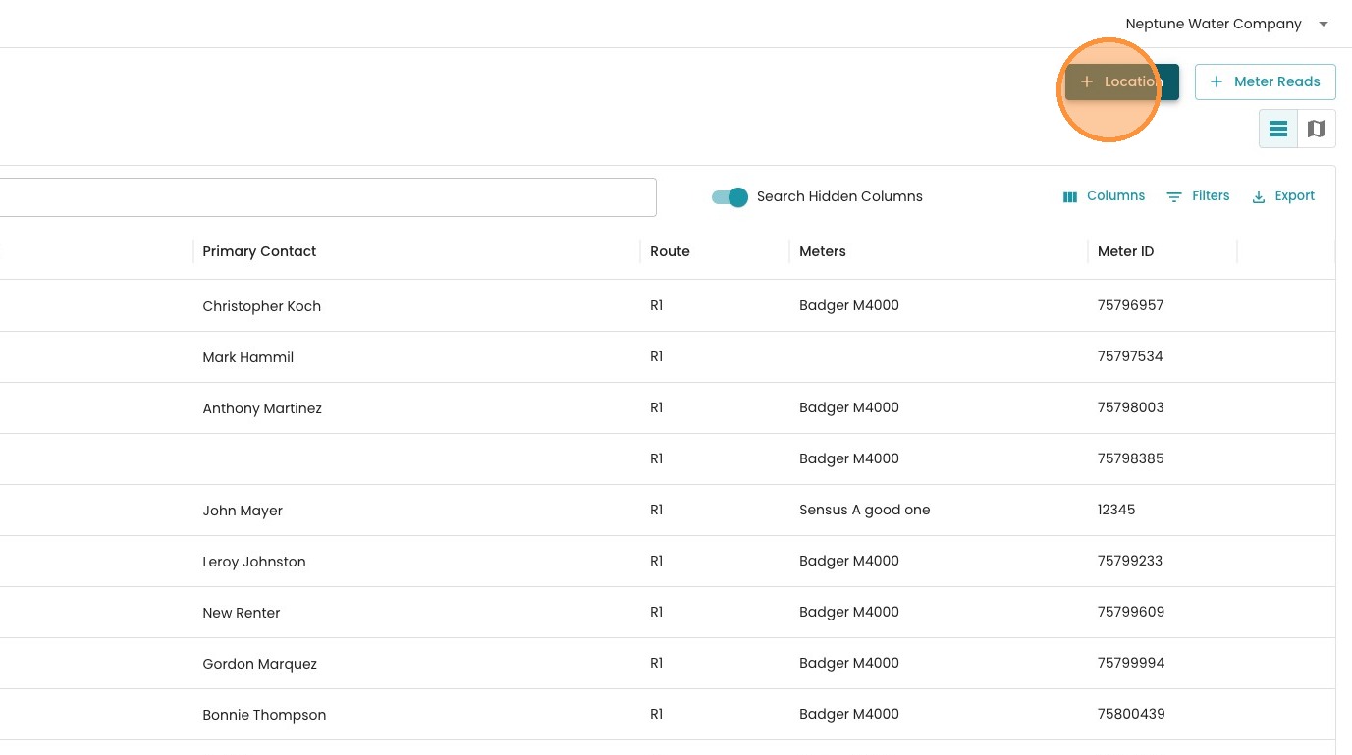Switch to list view icon
Viewport: 1352px width, 755px height.
point(1278,129)
